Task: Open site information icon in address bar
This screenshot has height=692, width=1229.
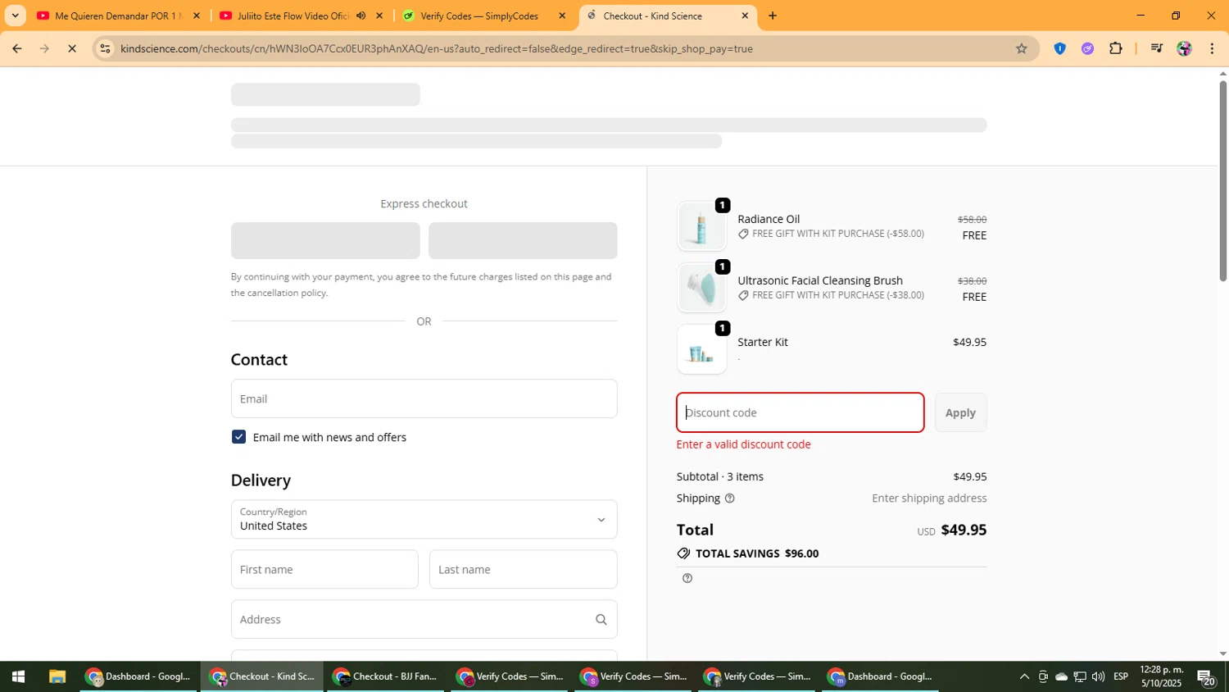Action: pyautogui.click(x=105, y=48)
